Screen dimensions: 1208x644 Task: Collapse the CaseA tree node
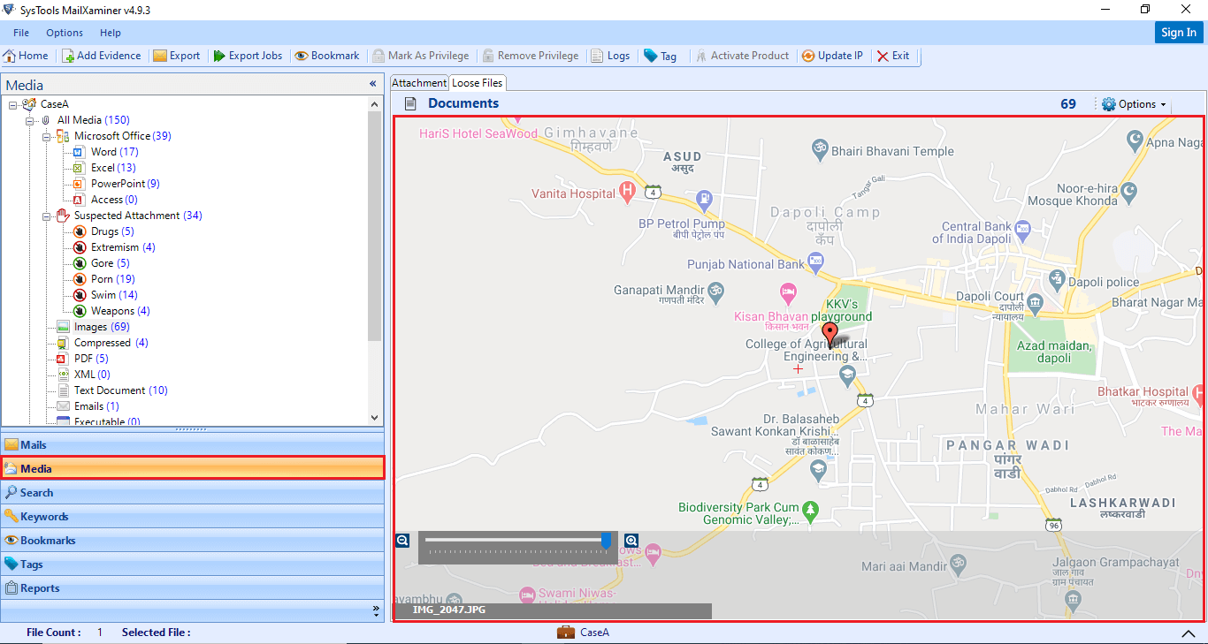[13, 104]
